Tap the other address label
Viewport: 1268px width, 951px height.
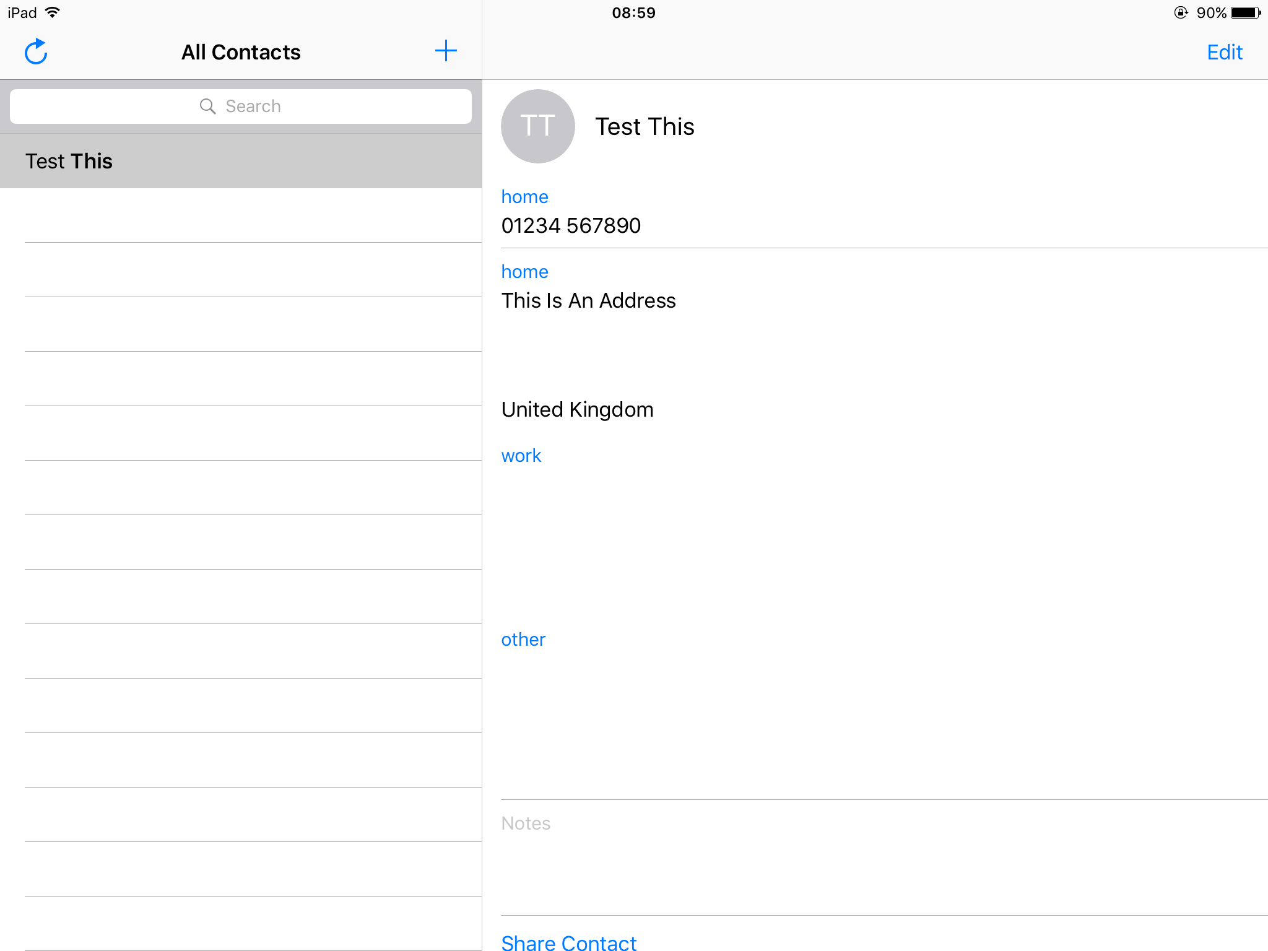click(x=523, y=640)
